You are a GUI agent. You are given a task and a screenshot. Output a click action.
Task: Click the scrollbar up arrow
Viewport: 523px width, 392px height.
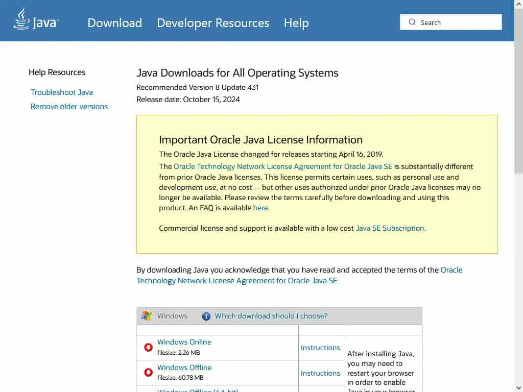[519, 4]
